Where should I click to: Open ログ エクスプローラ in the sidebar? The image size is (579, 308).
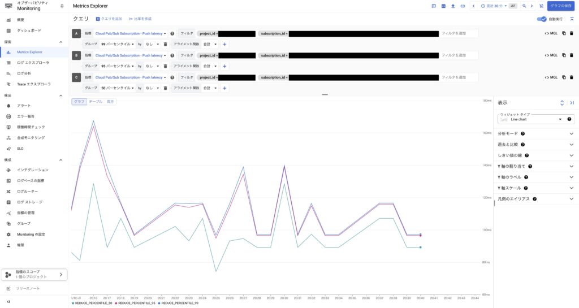point(32,63)
